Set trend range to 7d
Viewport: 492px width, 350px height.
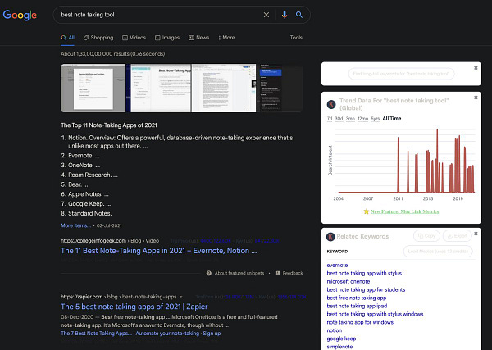pos(330,119)
